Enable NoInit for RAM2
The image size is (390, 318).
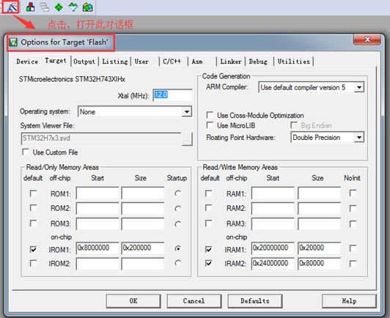coord(353,208)
